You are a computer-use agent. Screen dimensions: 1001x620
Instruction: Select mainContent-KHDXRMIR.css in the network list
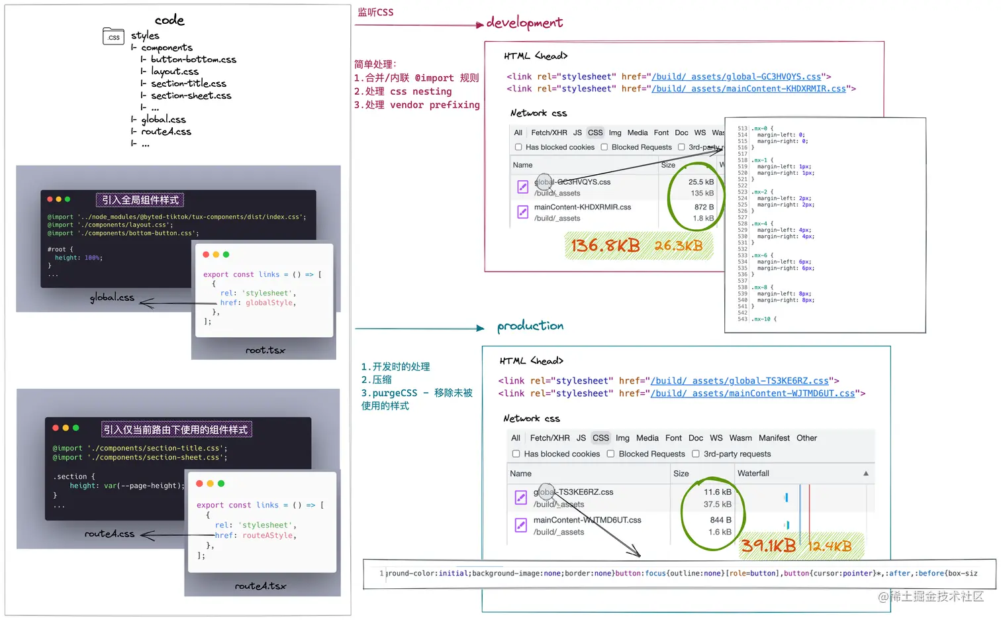pyautogui.click(x=583, y=207)
